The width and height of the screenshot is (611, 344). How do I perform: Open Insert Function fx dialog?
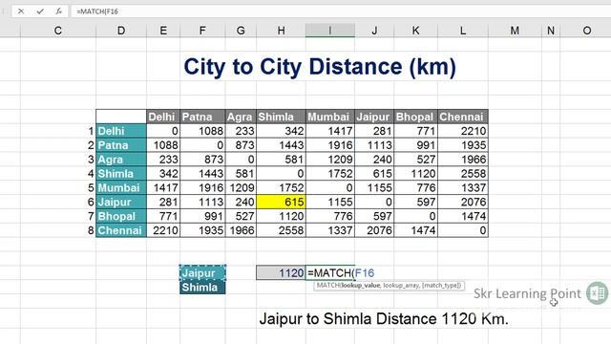pyautogui.click(x=58, y=11)
